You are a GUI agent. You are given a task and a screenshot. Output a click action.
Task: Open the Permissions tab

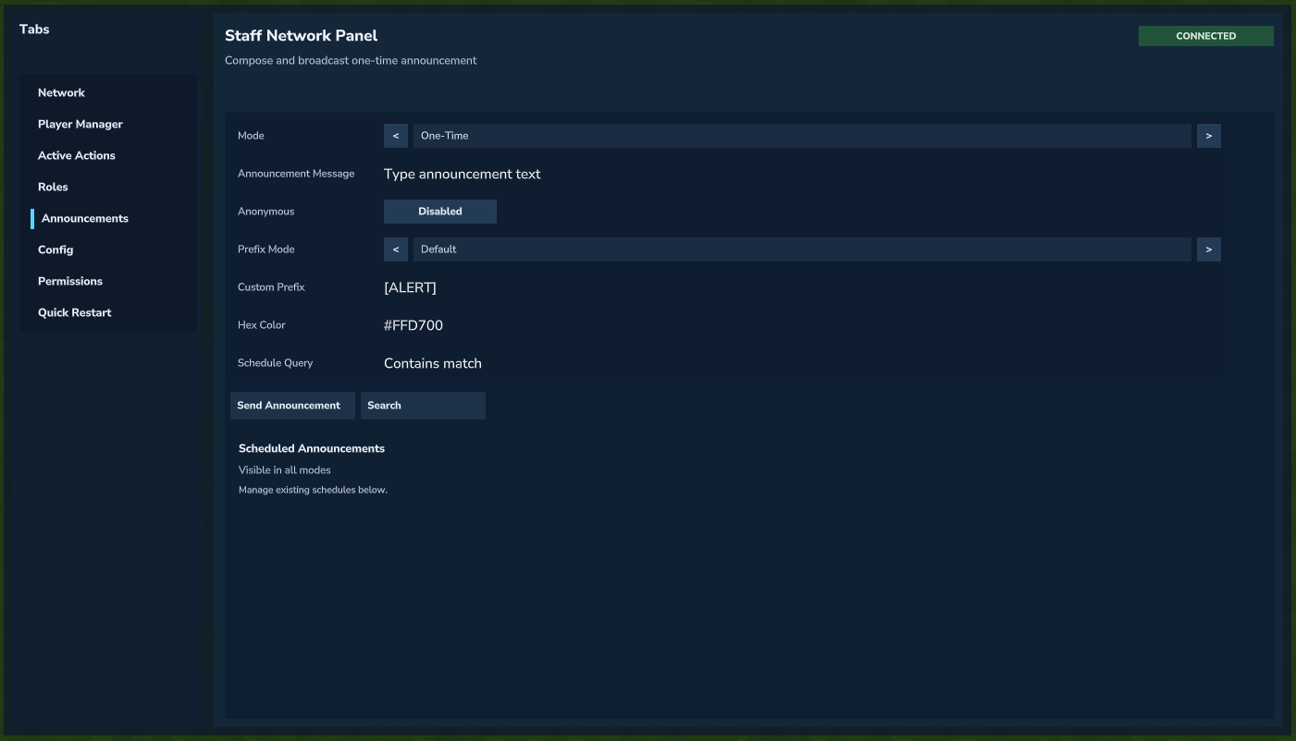[70, 282]
